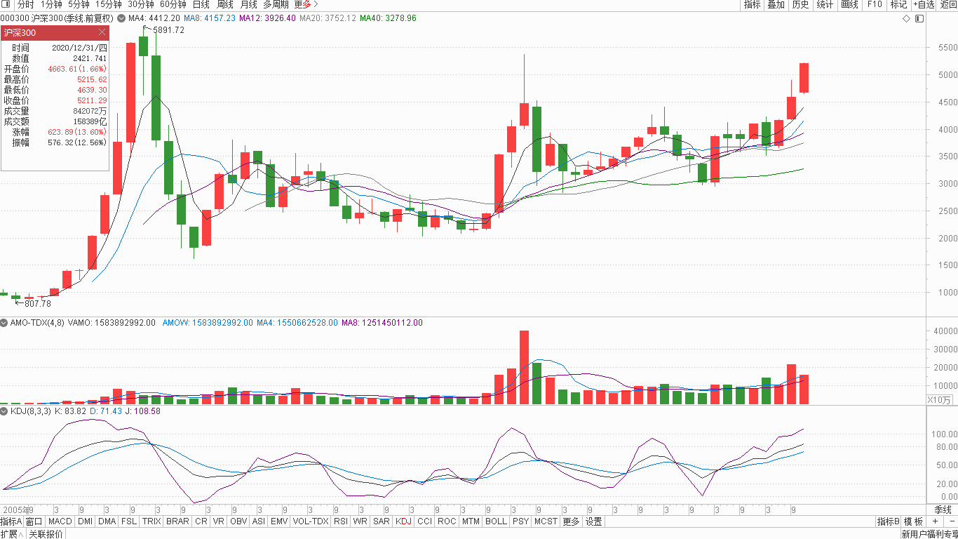Open 更多 indicators in the bottom bar
958x539 pixels.
pos(572,521)
